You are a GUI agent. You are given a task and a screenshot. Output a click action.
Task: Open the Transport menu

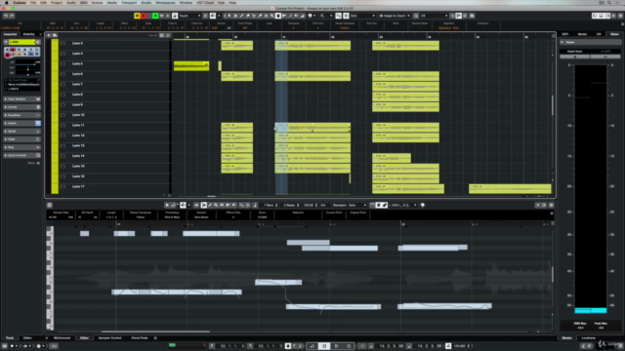tap(129, 3)
